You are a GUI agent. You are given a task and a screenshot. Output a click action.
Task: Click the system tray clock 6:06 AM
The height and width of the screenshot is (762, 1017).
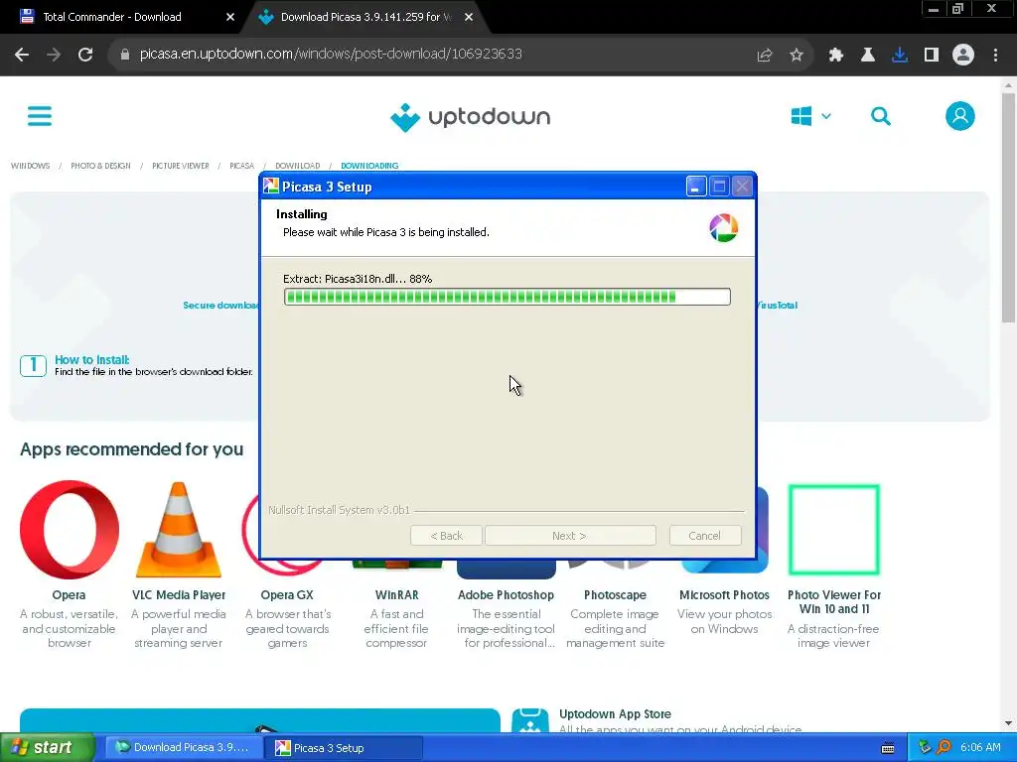[x=980, y=748]
